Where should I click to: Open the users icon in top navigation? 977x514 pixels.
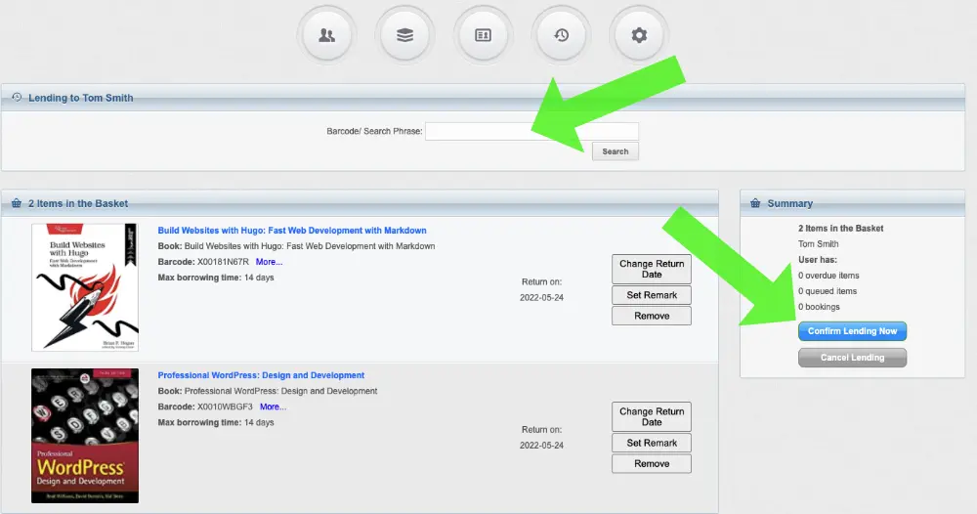tap(326, 35)
